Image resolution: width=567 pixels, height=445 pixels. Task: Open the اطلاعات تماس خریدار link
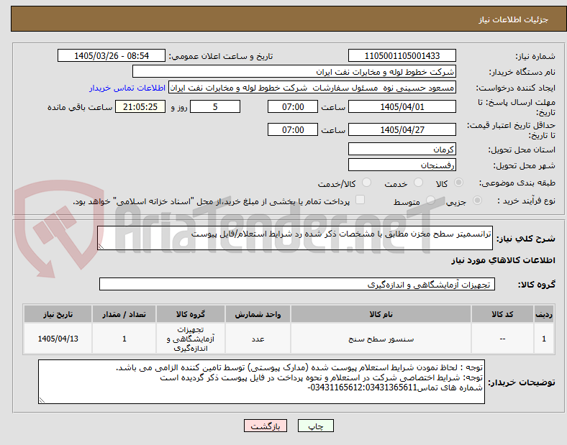tap(127, 88)
